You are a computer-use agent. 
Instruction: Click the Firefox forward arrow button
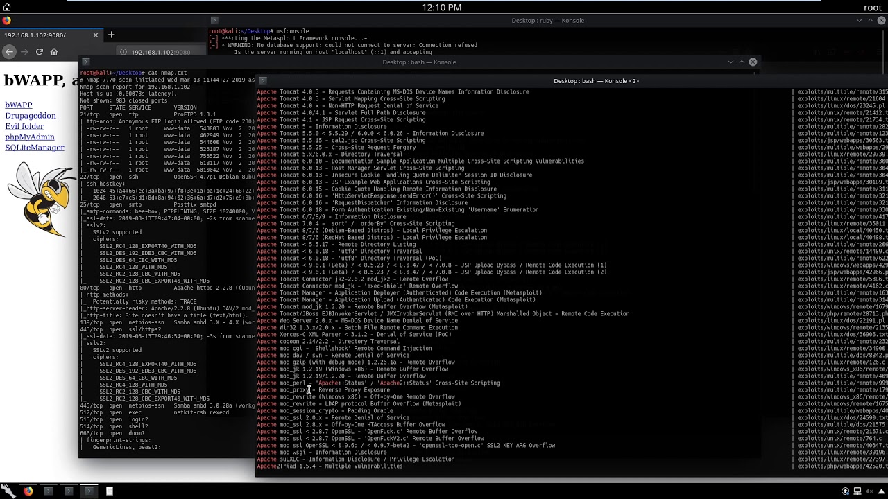[x=24, y=52]
